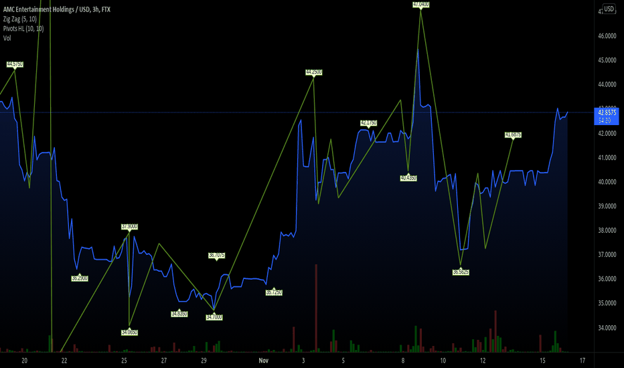Screen dimensions: 624x368
Task: Click date 20 on the time axis
Action: 24,361
